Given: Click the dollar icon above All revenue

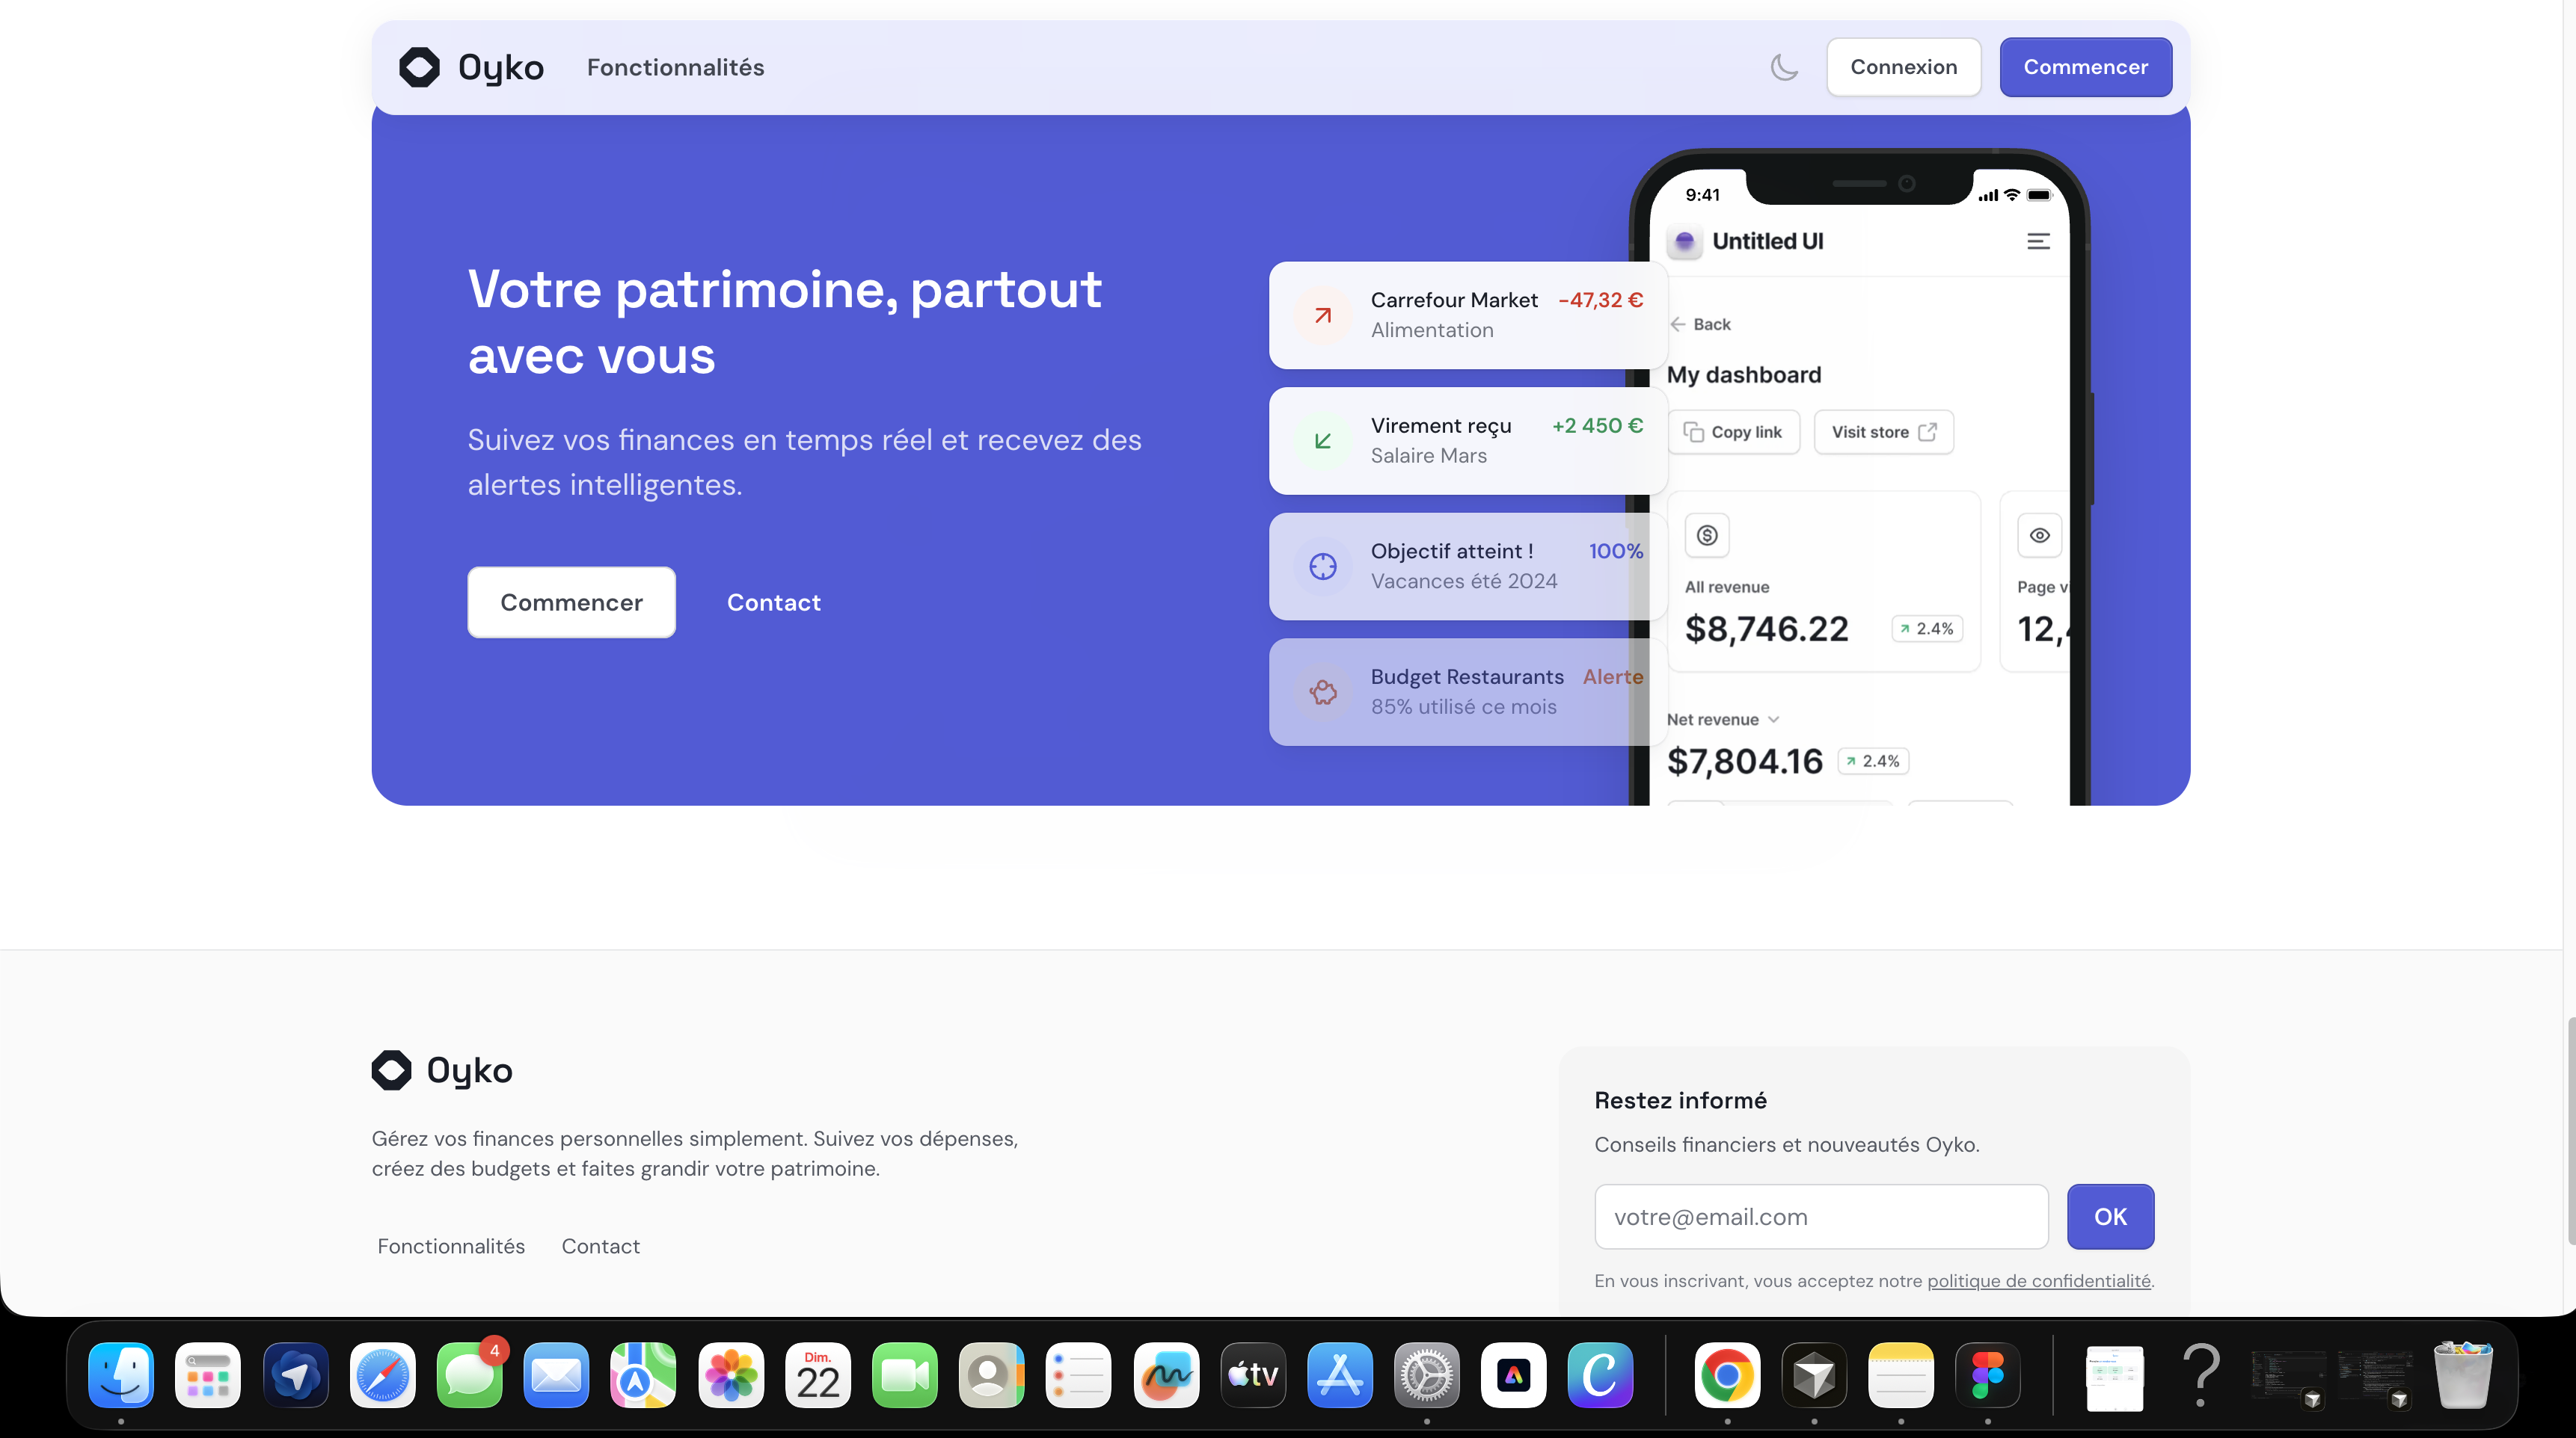Looking at the screenshot, I should 1707,534.
